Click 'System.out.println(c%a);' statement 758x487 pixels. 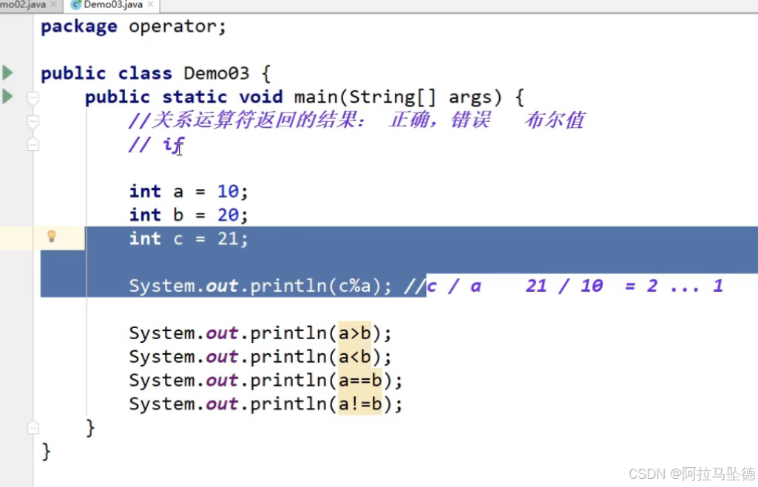(x=260, y=286)
